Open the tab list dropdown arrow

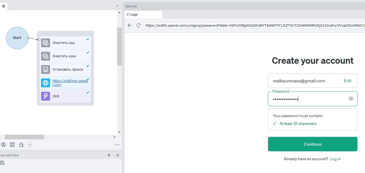[x=117, y=6]
